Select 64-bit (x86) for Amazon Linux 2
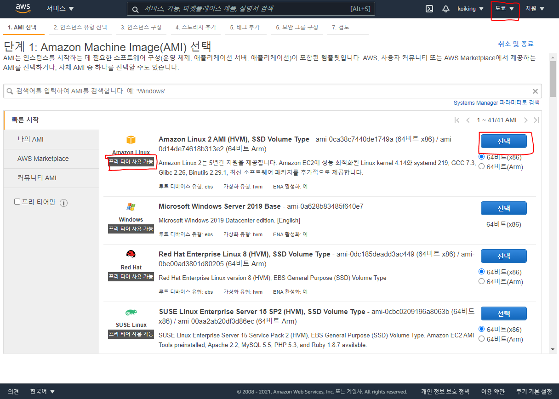559x399 pixels. click(482, 157)
